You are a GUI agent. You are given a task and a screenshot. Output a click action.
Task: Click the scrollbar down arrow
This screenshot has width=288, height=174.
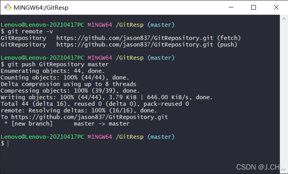pos(284,169)
